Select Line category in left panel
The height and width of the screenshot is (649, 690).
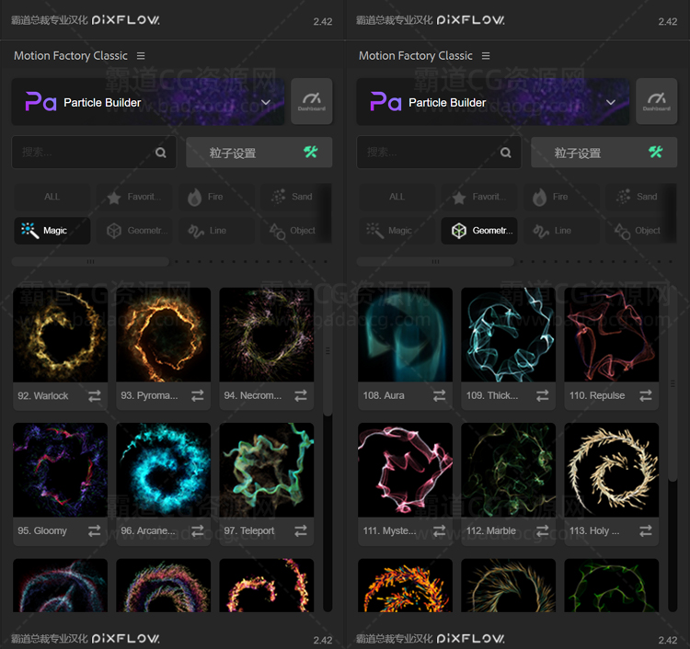click(216, 231)
